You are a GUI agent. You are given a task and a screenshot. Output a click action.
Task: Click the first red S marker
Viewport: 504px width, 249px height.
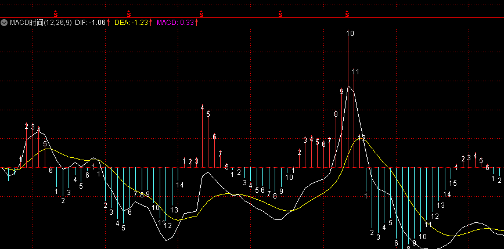point(56,13)
